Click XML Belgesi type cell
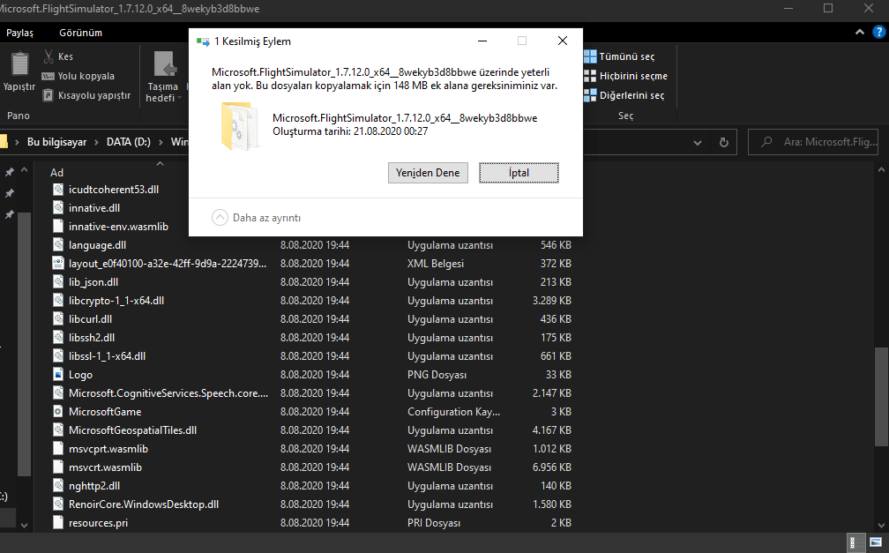889x553 pixels. 436,263
